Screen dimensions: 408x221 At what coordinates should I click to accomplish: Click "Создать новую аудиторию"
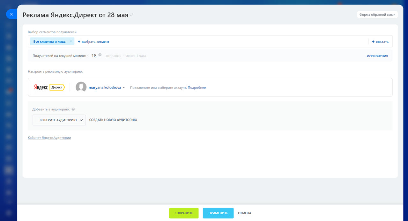(113, 120)
